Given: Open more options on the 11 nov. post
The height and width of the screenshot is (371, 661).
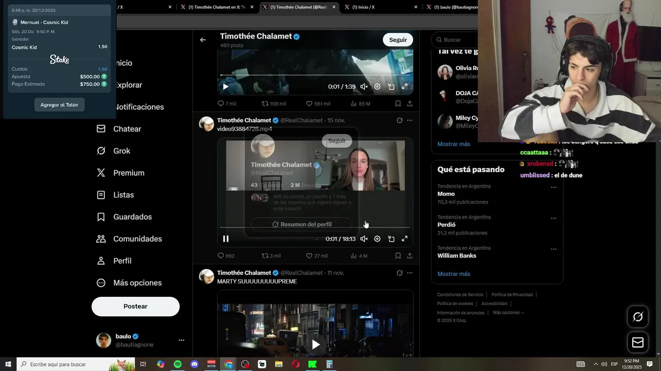Looking at the screenshot, I should [410, 273].
